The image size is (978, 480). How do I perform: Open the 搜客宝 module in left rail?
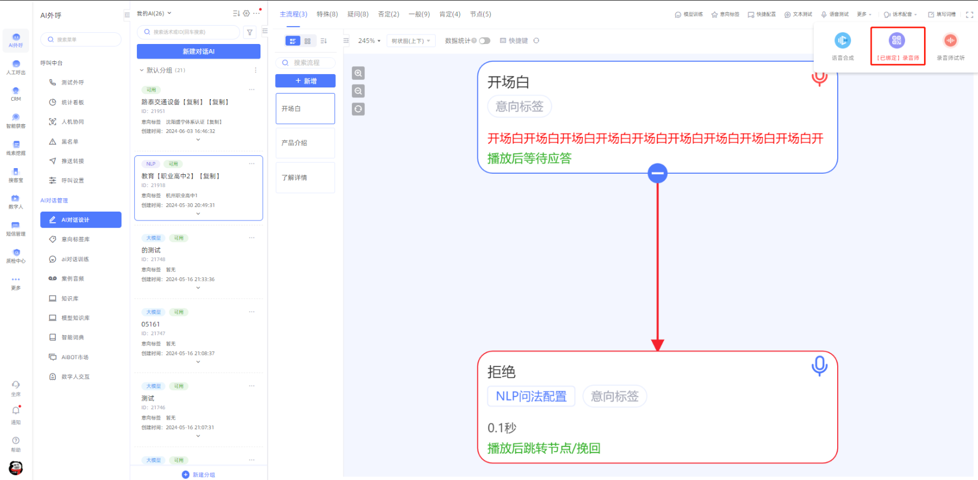tap(16, 175)
